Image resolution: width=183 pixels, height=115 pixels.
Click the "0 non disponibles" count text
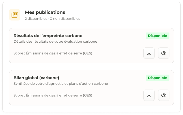click(x=65, y=19)
